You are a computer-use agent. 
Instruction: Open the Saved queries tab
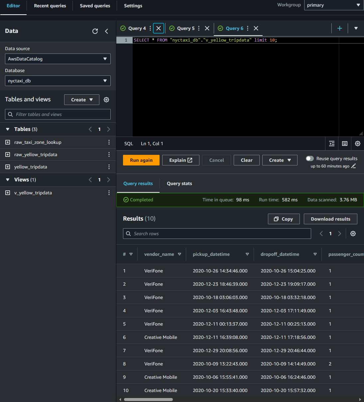point(95,6)
